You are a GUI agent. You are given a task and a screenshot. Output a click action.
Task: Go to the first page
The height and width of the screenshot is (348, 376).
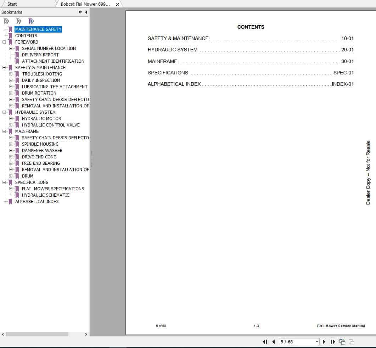pyautogui.click(x=265, y=342)
